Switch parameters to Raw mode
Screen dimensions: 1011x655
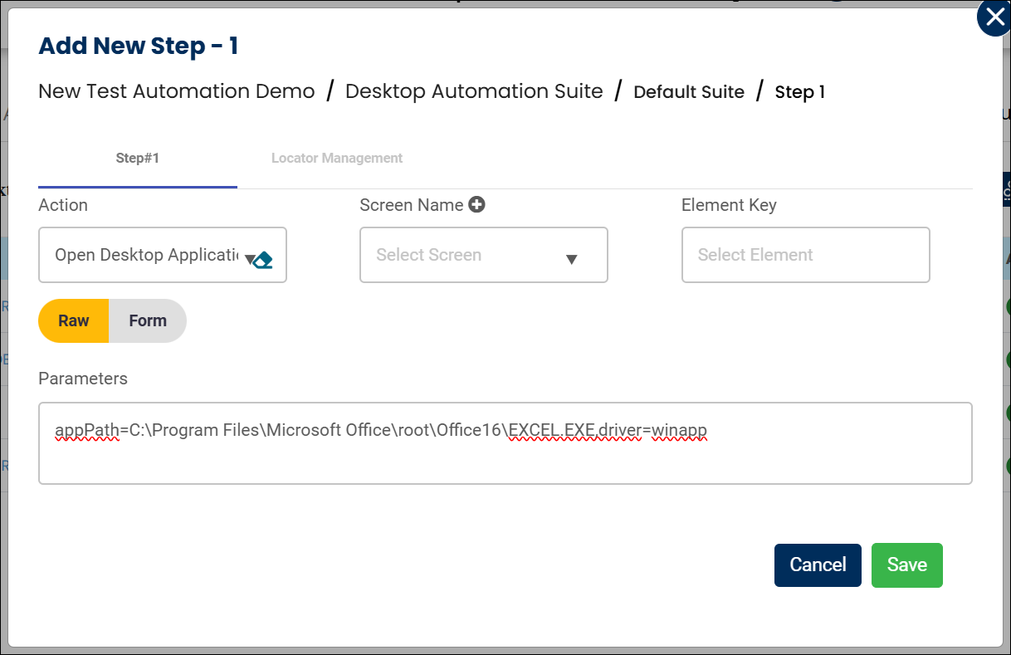click(x=74, y=320)
